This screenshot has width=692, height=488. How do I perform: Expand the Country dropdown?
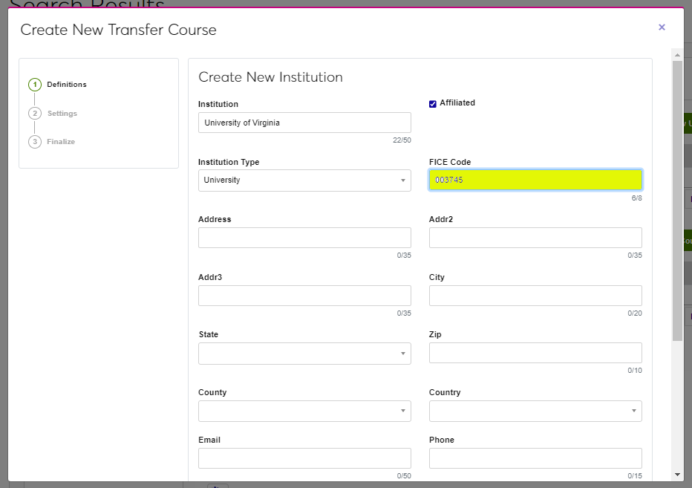point(535,411)
